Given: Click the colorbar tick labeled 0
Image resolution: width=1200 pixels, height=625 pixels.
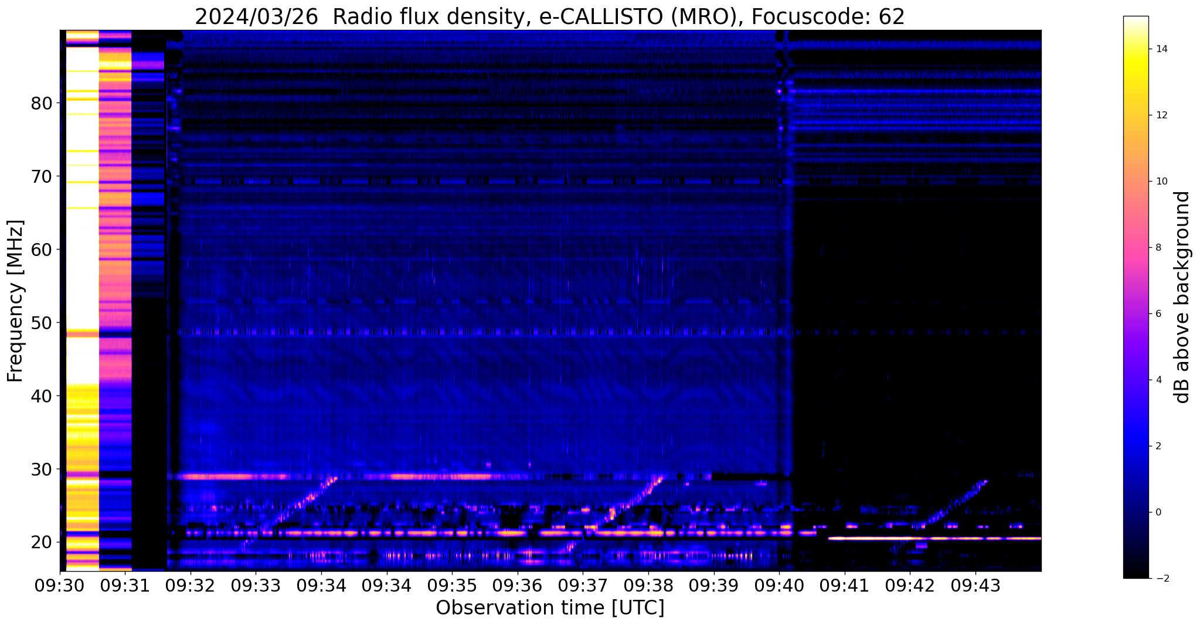Looking at the screenshot, I should click(1158, 513).
